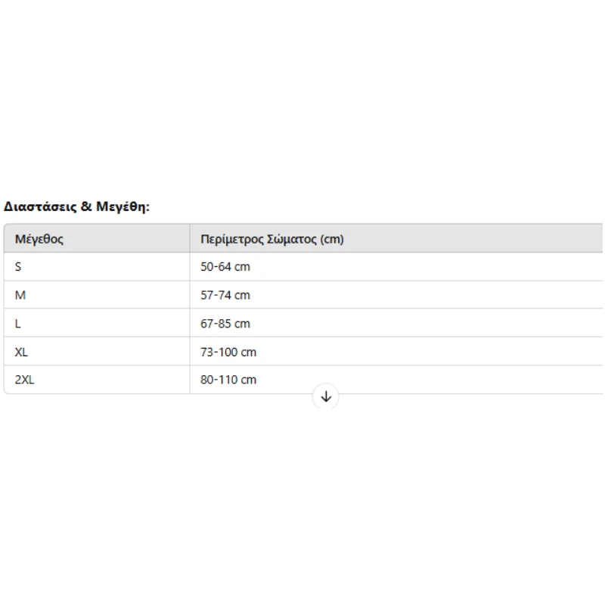The width and height of the screenshot is (605, 605).
Task: Click the S size cell
Action: [x=97, y=267]
